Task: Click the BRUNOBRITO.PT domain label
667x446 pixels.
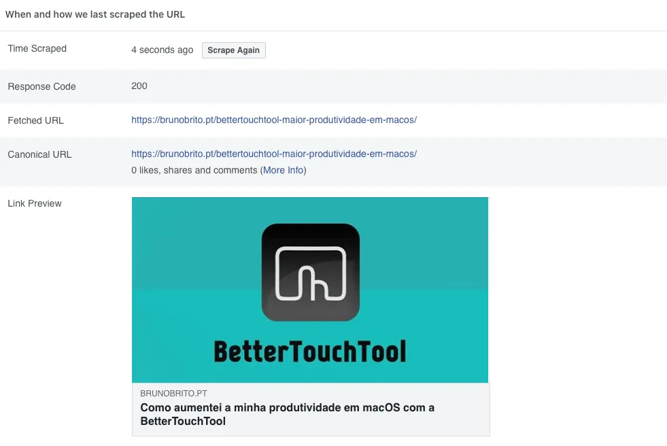Action: click(x=173, y=393)
